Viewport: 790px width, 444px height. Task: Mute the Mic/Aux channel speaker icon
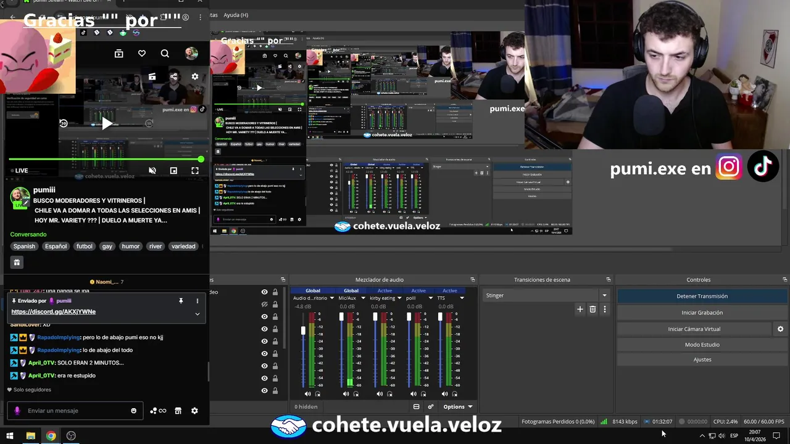(x=346, y=394)
